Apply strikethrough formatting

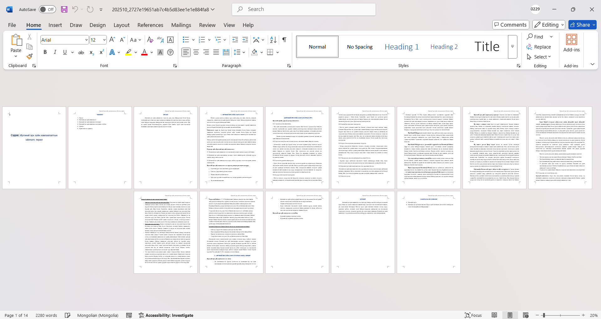point(81,53)
